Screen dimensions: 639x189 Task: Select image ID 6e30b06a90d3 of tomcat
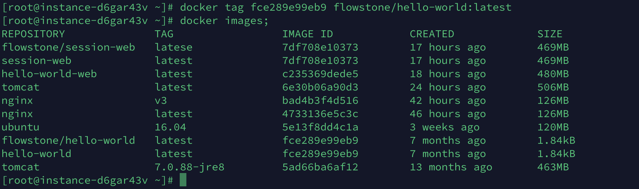click(x=320, y=87)
